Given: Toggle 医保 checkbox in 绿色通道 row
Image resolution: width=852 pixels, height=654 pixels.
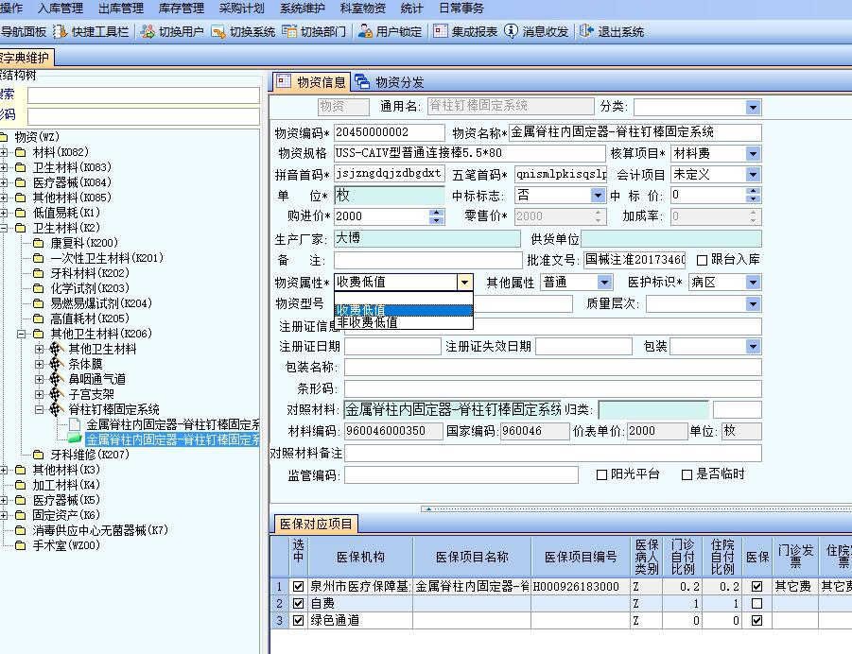Looking at the screenshot, I should [x=756, y=620].
